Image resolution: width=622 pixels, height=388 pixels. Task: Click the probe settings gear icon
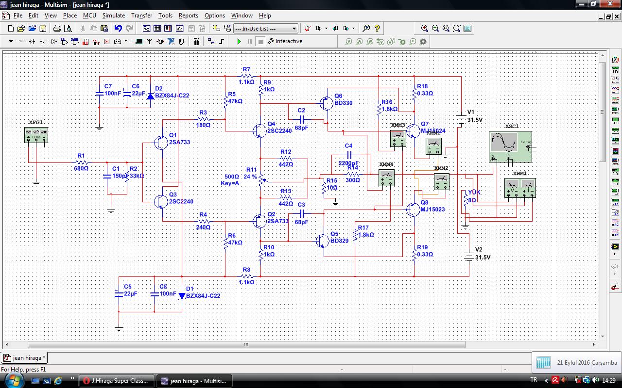[423, 42]
